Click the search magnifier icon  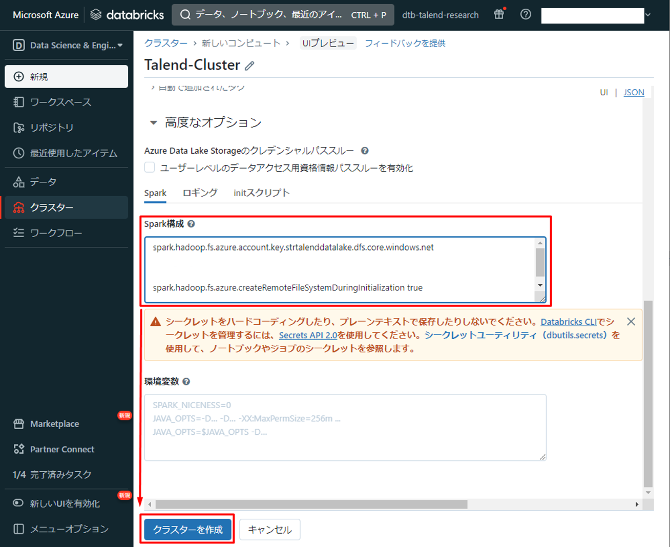(x=185, y=15)
